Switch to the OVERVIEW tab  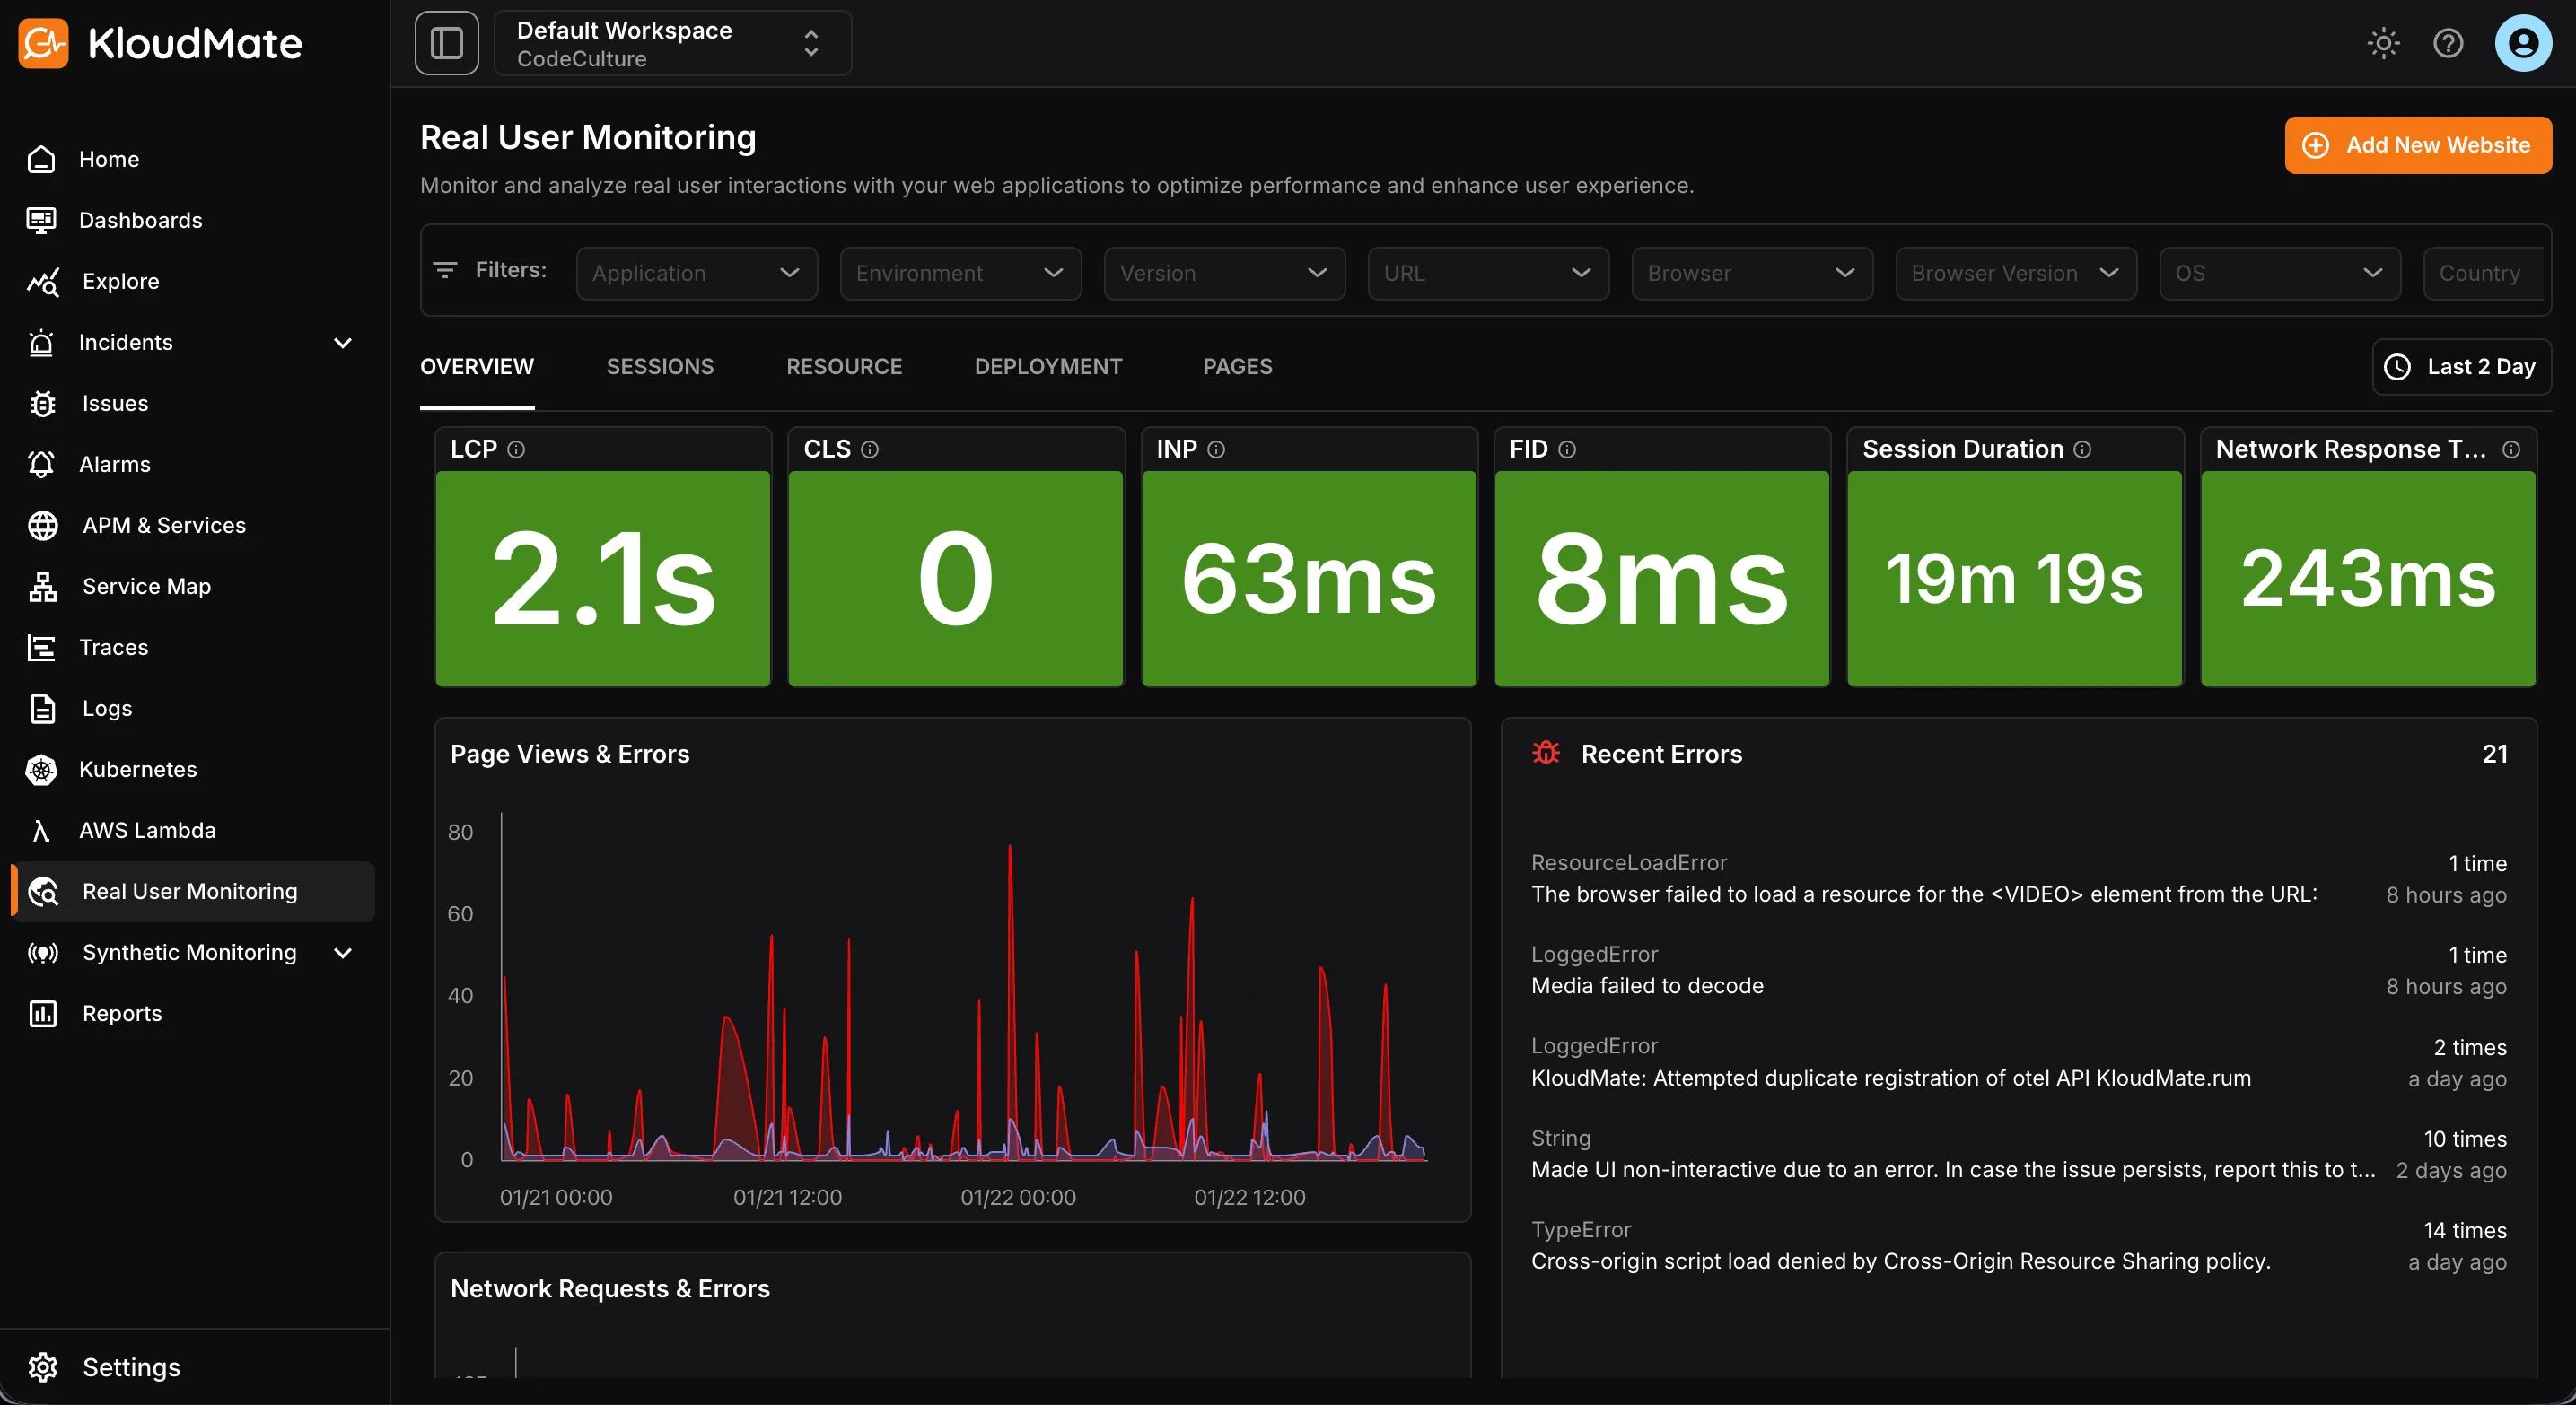pos(477,367)
